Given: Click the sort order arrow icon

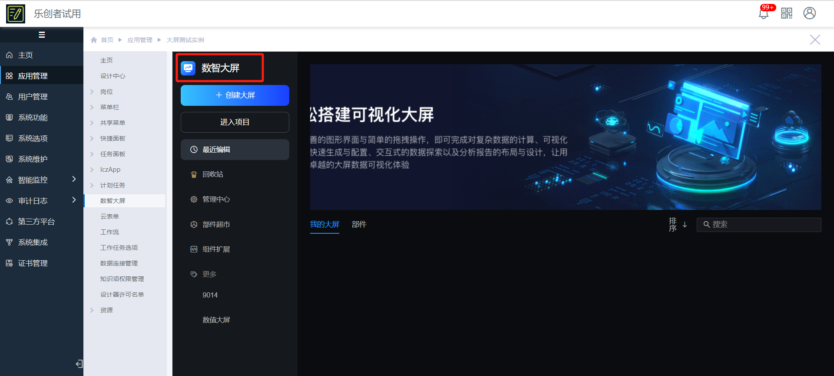Looking at the screenshot, I should [x=685, y=225].
